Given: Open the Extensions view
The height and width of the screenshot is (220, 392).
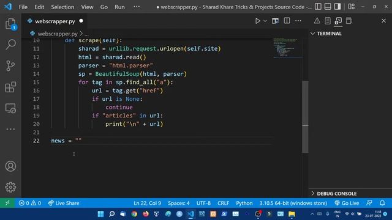Looking at the screenshot, I should tap(10, 87).
